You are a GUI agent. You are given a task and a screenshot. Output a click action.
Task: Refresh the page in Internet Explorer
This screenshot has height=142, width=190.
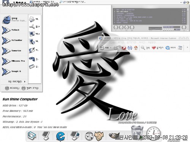(x=130, y=48)
